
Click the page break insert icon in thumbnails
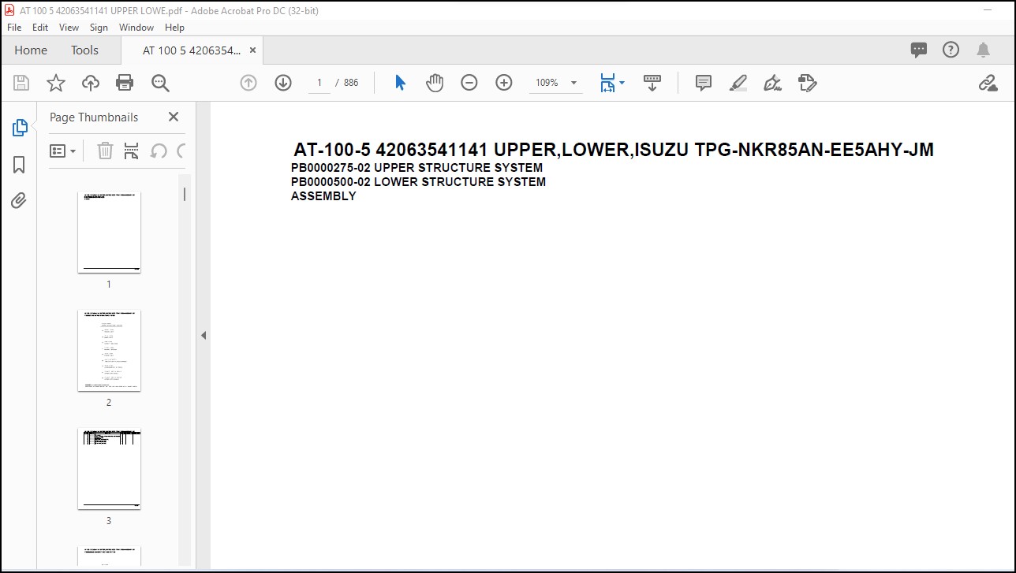pos(132,151)
